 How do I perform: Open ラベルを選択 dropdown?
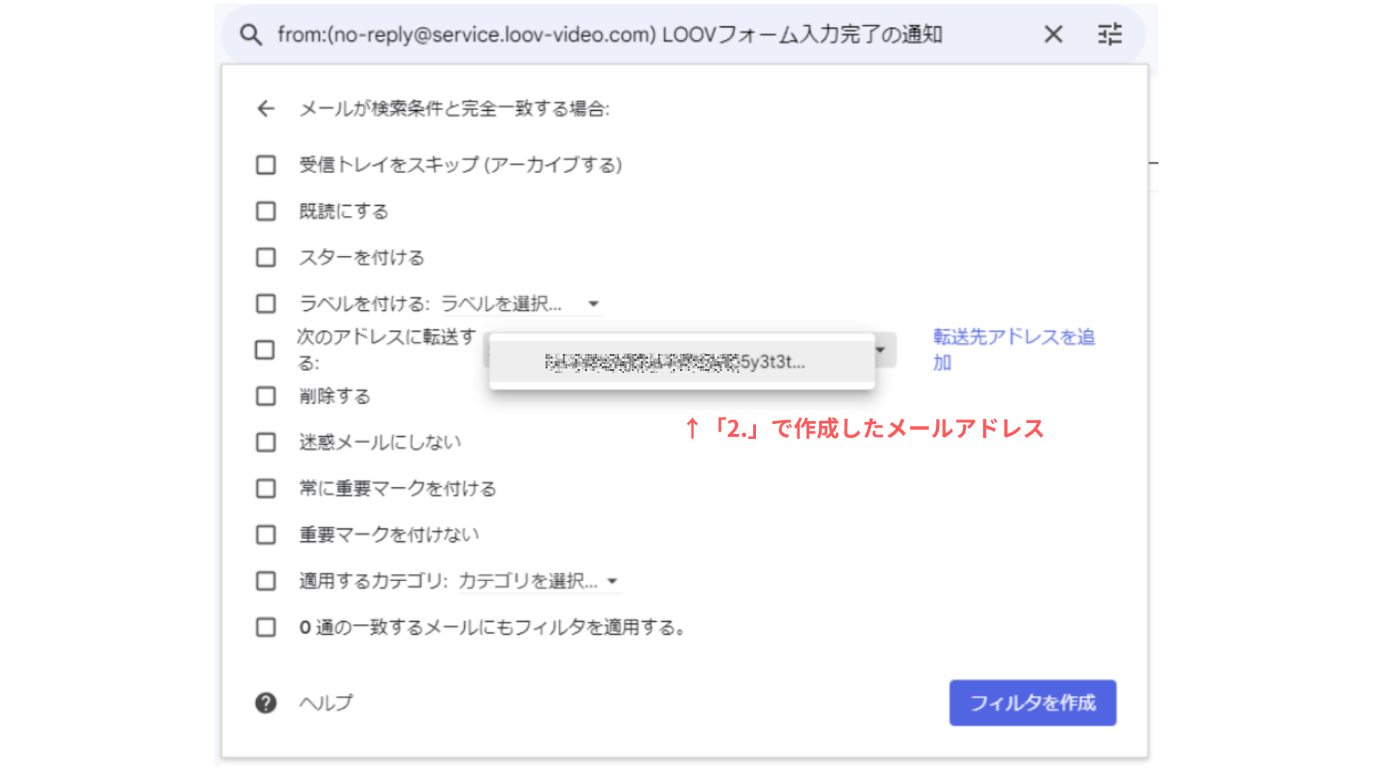(x=522, y=304)
